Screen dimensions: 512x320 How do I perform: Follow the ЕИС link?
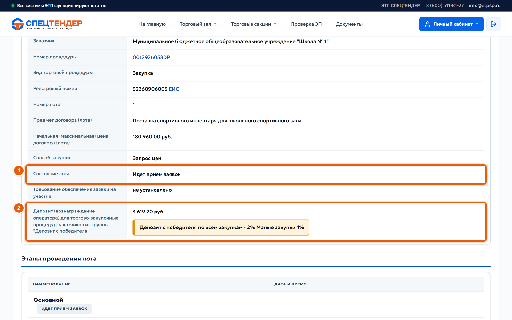coord(174,89)
